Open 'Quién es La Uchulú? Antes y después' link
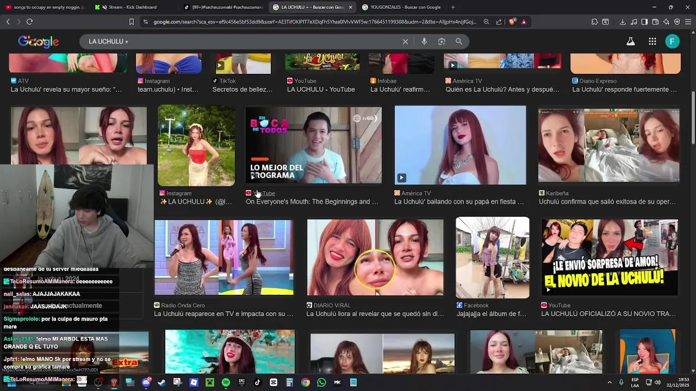 pos(502,90)
